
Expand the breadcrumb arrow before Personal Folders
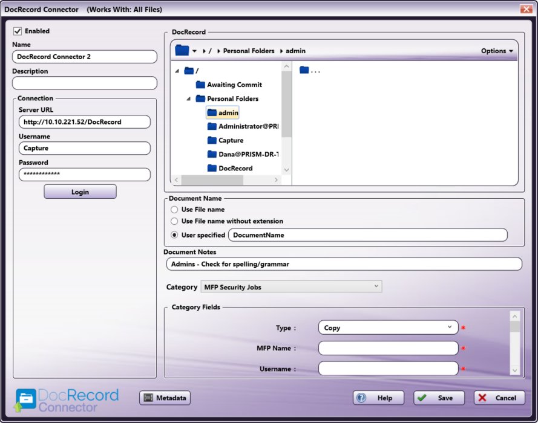(x=218, y=51)
